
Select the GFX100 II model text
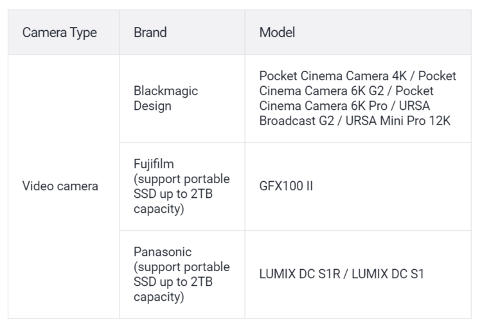click(x=286, y=186)
